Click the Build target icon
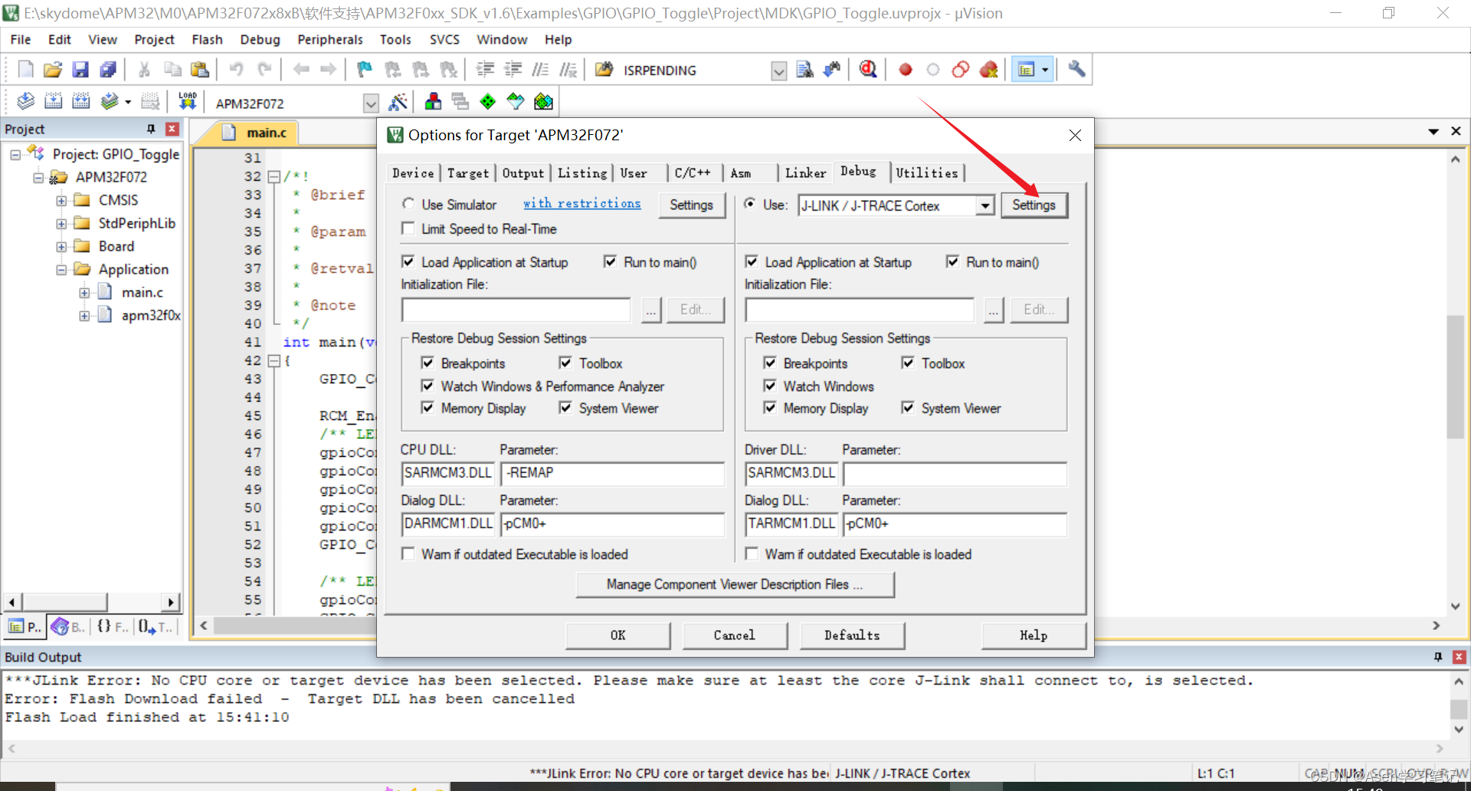The height and width of the screenshot is (791, 1471). 53,101
